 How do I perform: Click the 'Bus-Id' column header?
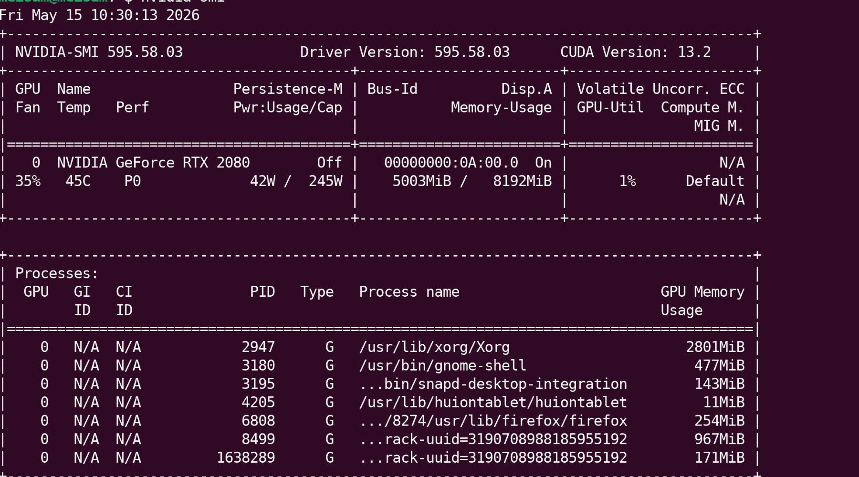coord(392,89)
